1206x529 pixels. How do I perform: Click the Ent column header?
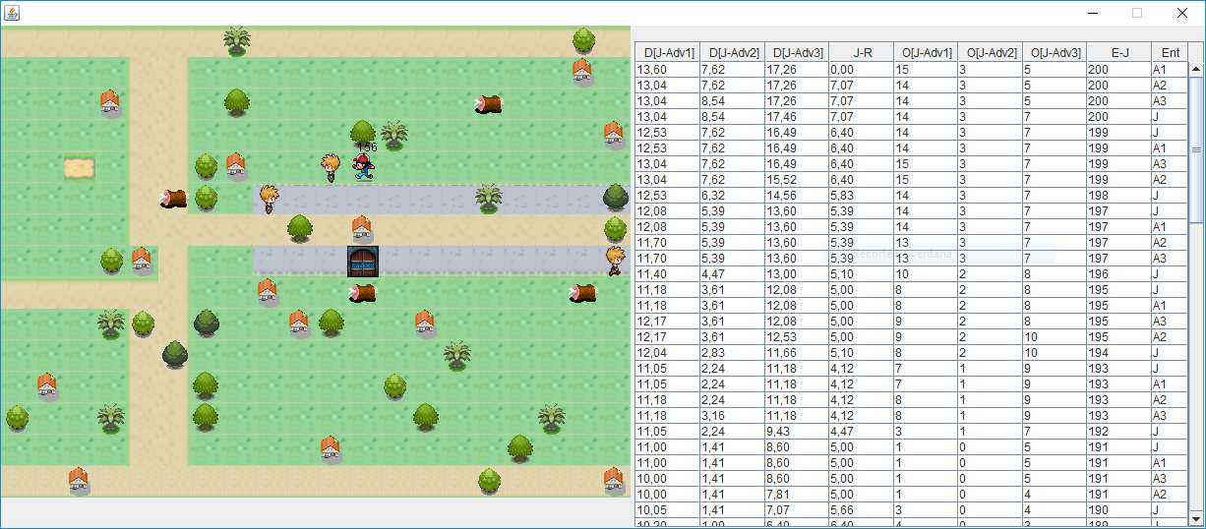point(1170,53)
